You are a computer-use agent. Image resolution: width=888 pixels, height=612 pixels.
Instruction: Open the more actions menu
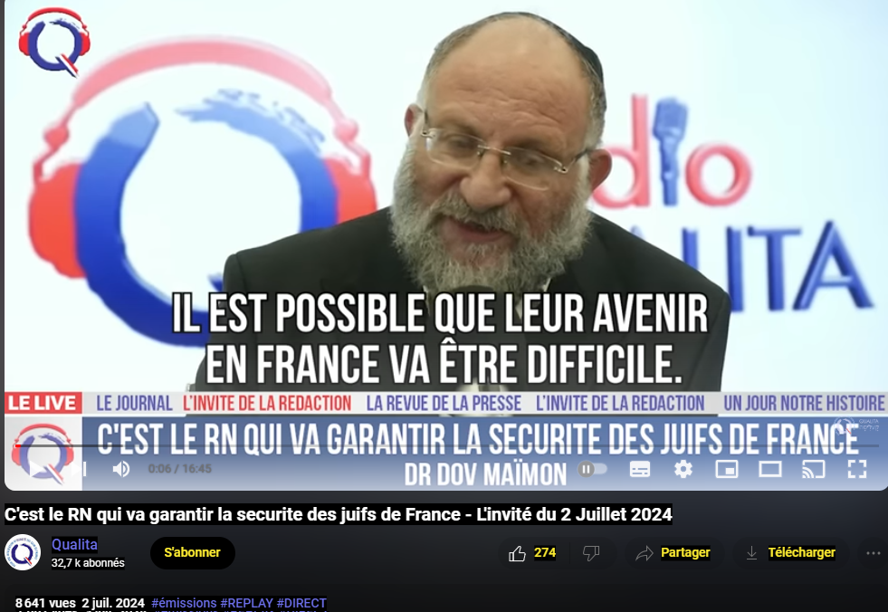tap(874, 553)
